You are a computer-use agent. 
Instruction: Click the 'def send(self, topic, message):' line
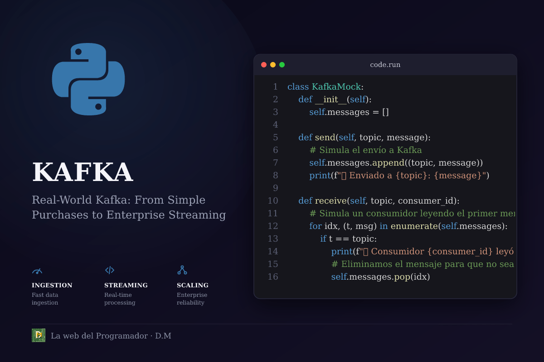point(364,138)
